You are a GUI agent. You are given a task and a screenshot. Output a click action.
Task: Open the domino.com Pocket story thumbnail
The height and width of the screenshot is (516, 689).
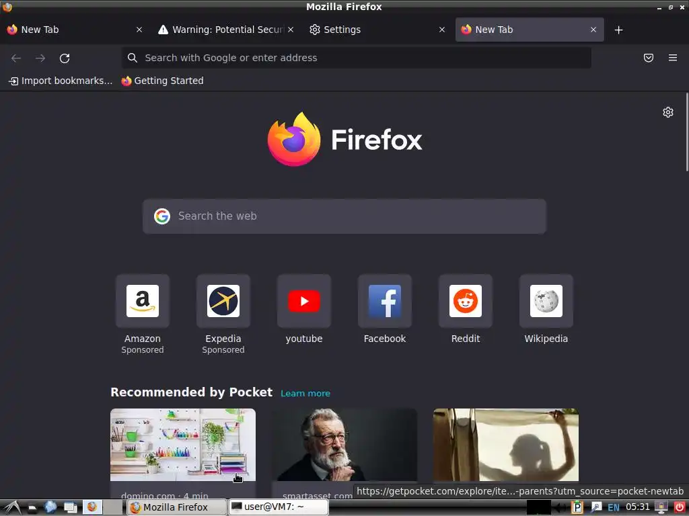pos(183,445)
